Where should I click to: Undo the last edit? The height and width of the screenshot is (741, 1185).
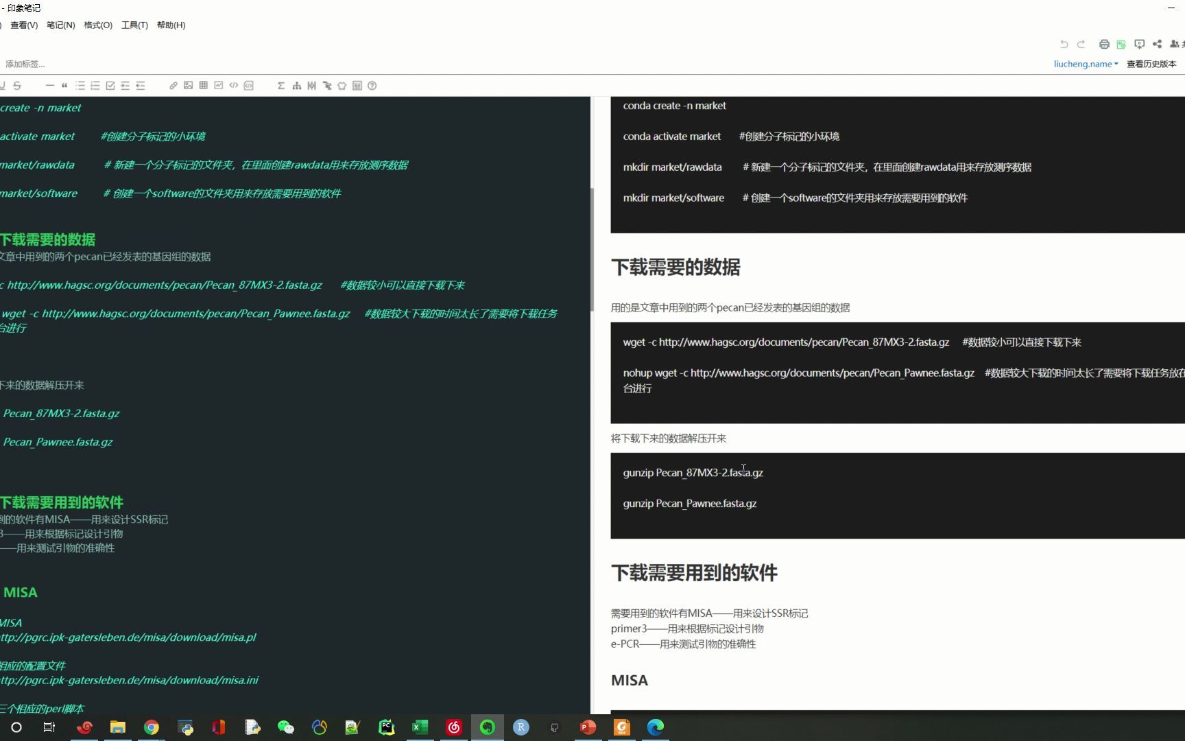1064,44
